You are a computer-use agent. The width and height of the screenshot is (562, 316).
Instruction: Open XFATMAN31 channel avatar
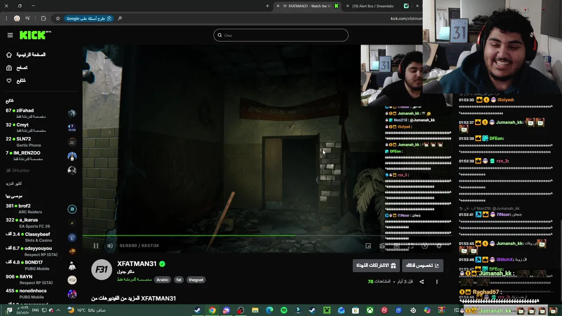point(101,269)
